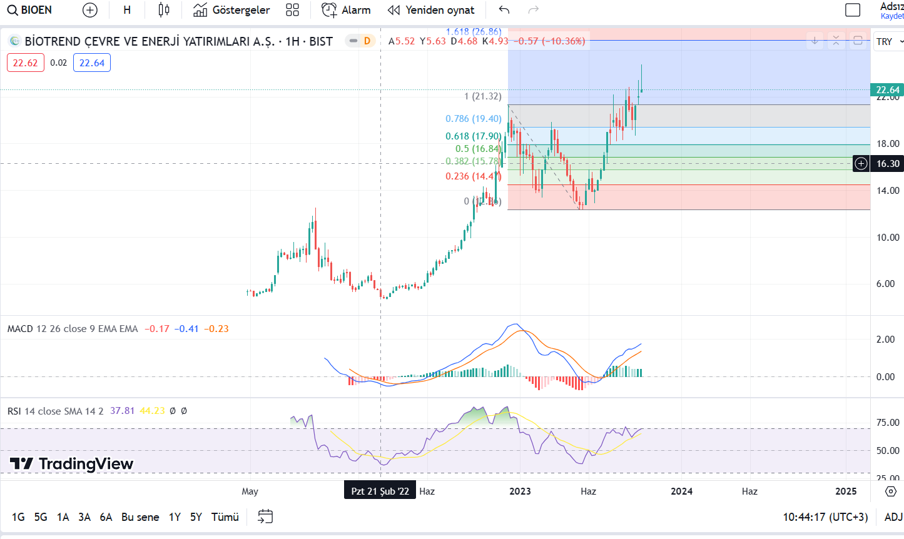Click the 22.64 current price label

pyautogui.click(x=888, y=90)
